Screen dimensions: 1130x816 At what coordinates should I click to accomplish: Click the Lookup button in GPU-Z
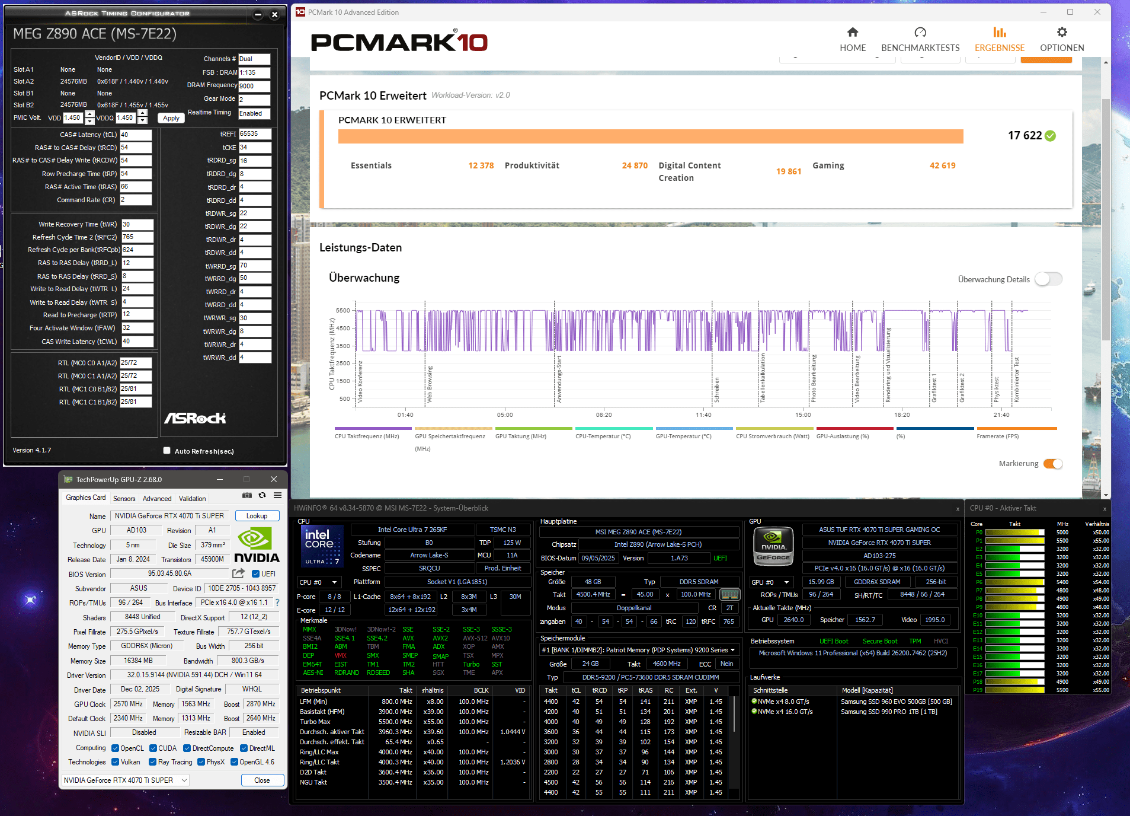pos(257,515)
